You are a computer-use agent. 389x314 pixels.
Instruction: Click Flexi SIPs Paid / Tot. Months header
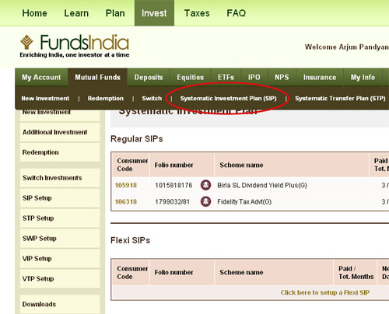coord(356,273)
